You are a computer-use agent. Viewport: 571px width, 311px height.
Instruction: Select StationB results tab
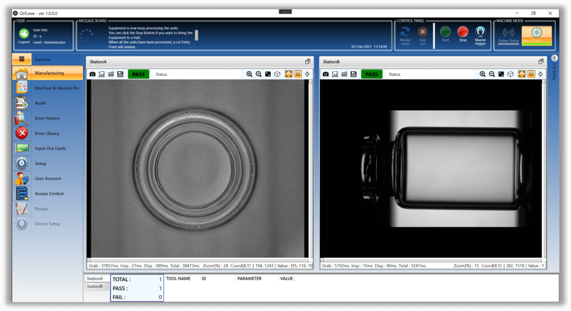click(97, 286)
